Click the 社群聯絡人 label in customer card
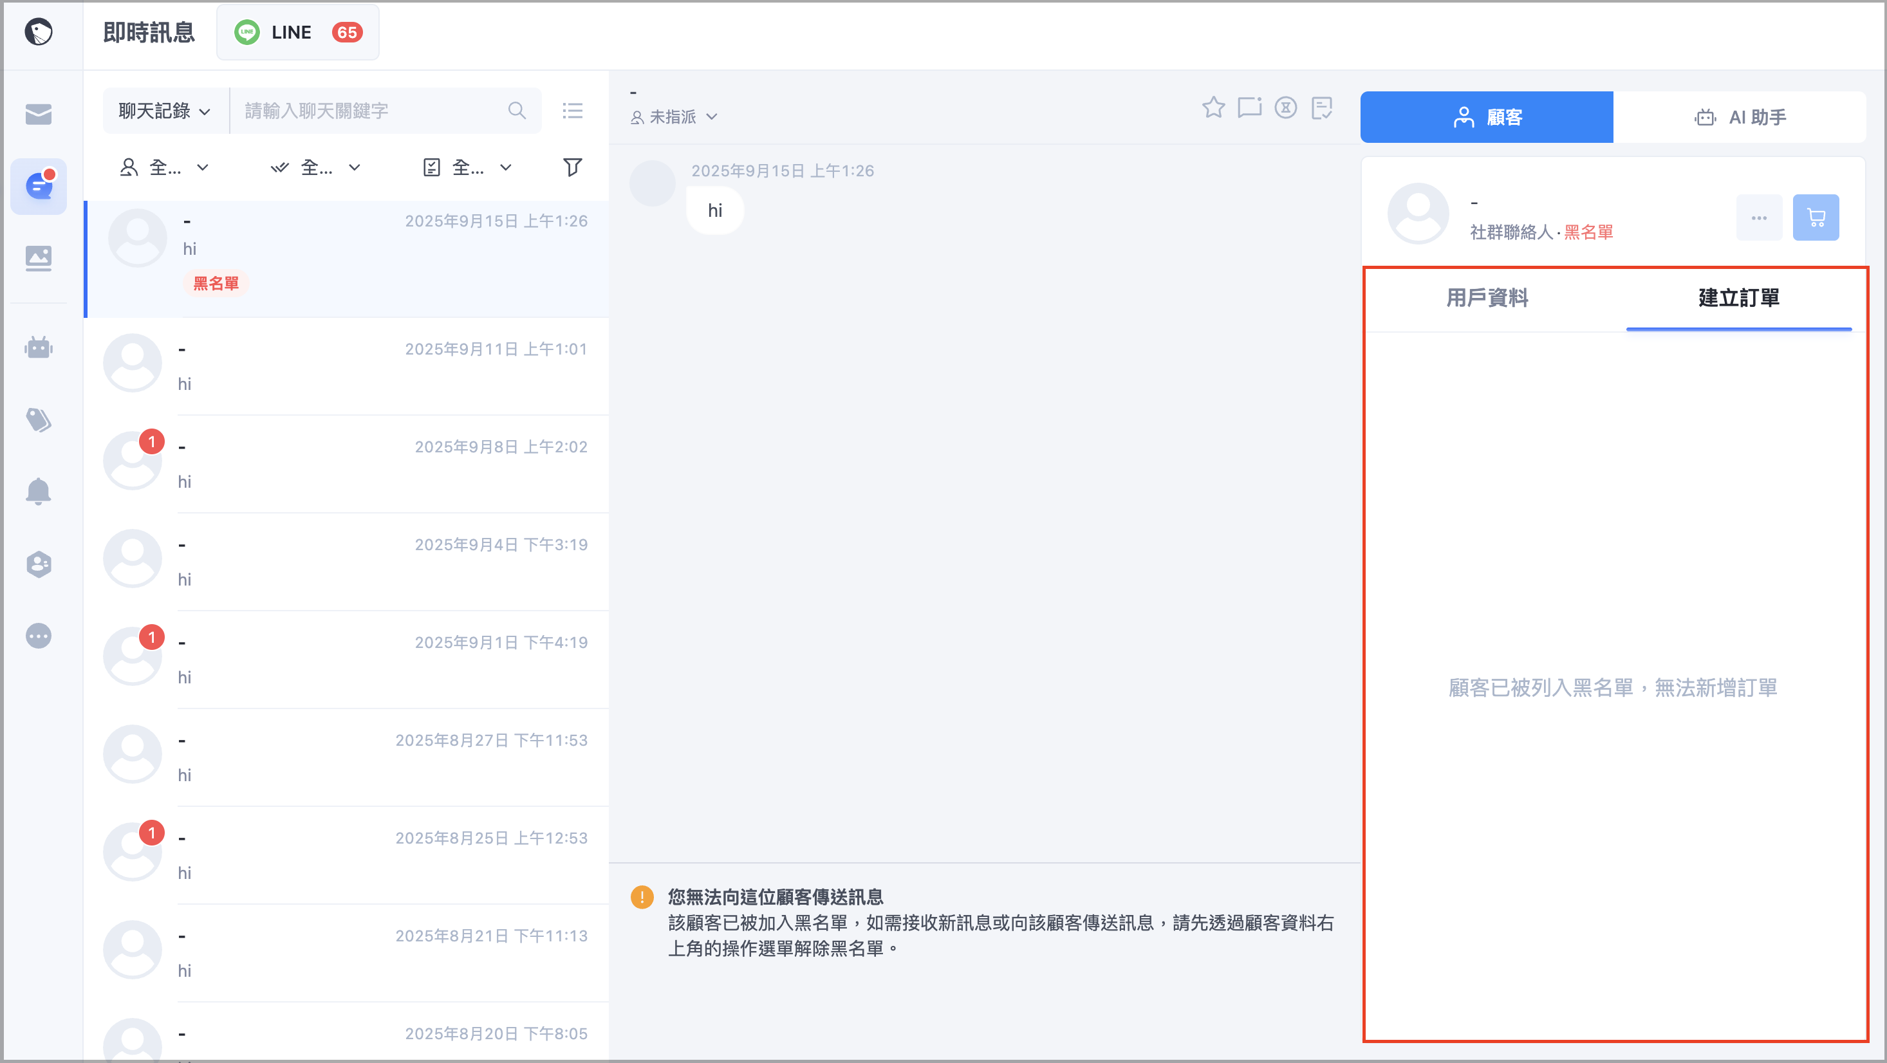Viewport: 1887px width, 1063px height. point(1511,232)
